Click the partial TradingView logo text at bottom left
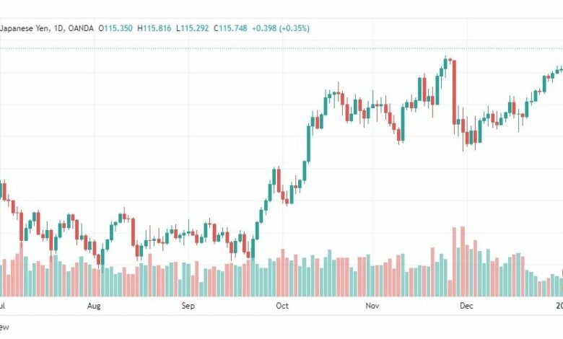The height and width of the screenshot is (339, 563). pyautogui.click(x=4, y=327)
